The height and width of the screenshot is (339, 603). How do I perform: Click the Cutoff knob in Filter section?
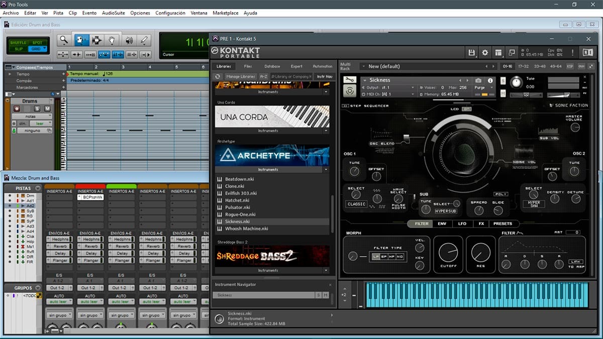point(448,253)
